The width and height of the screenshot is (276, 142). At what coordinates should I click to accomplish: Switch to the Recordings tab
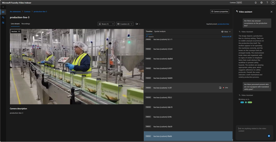(x=26, y=24)
